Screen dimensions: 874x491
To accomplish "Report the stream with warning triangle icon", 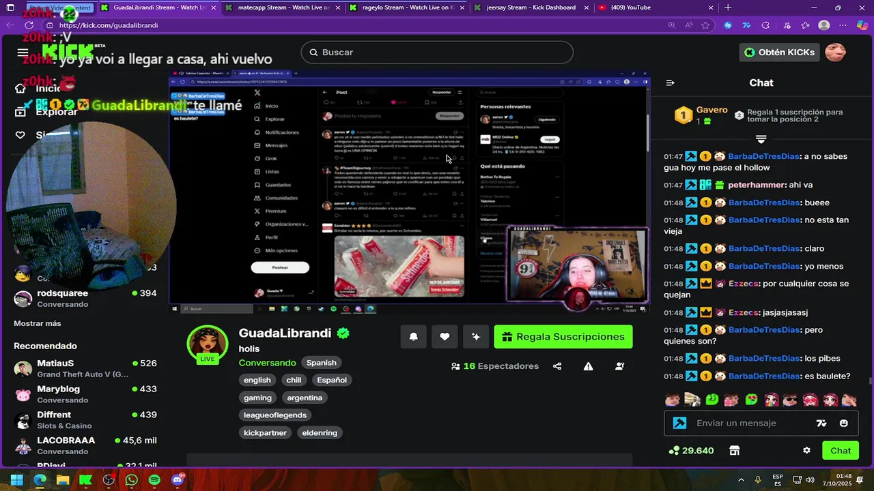I will pos(588,366).
